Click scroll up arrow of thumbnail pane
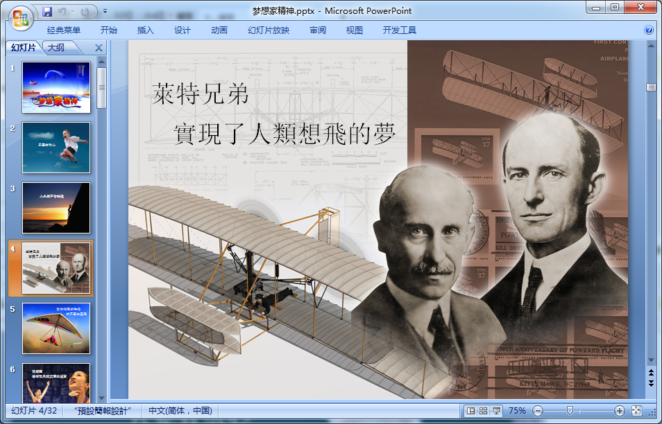The width and height of the screenshot is (662, 424). coord(101,62)
